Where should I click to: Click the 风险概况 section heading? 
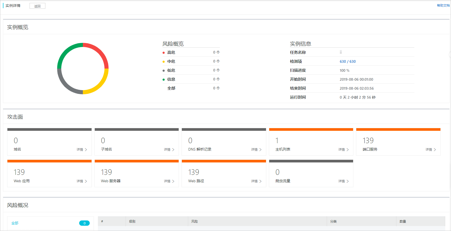point(18,205)
